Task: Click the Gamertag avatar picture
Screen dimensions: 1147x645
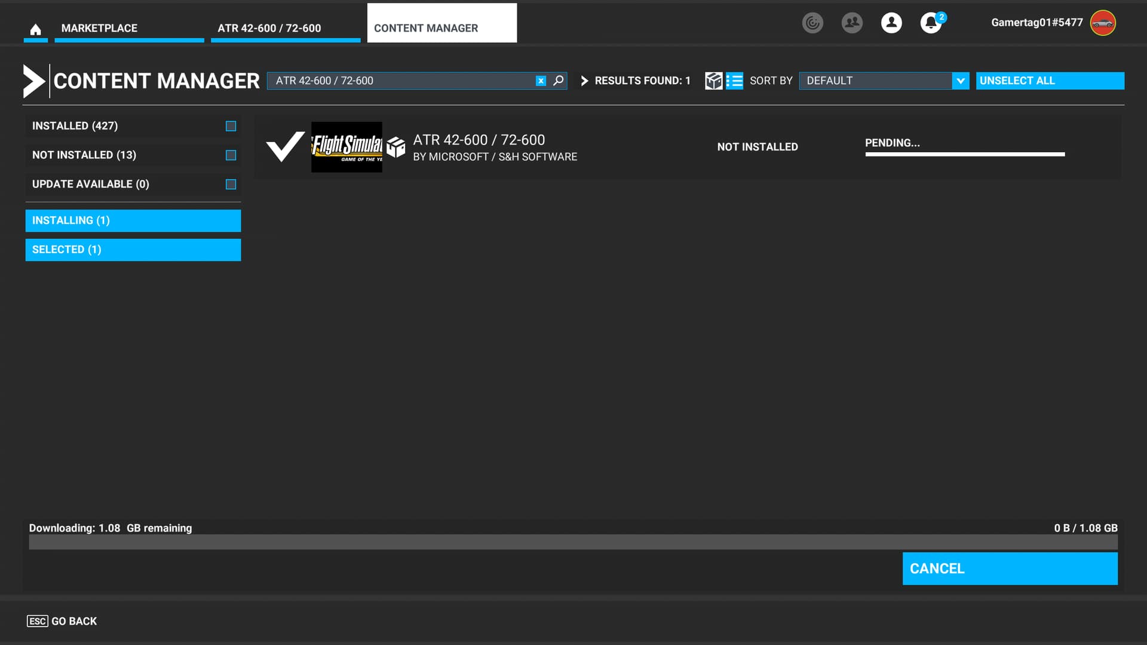Action: pyautogui.click(x=1103, y=23)
